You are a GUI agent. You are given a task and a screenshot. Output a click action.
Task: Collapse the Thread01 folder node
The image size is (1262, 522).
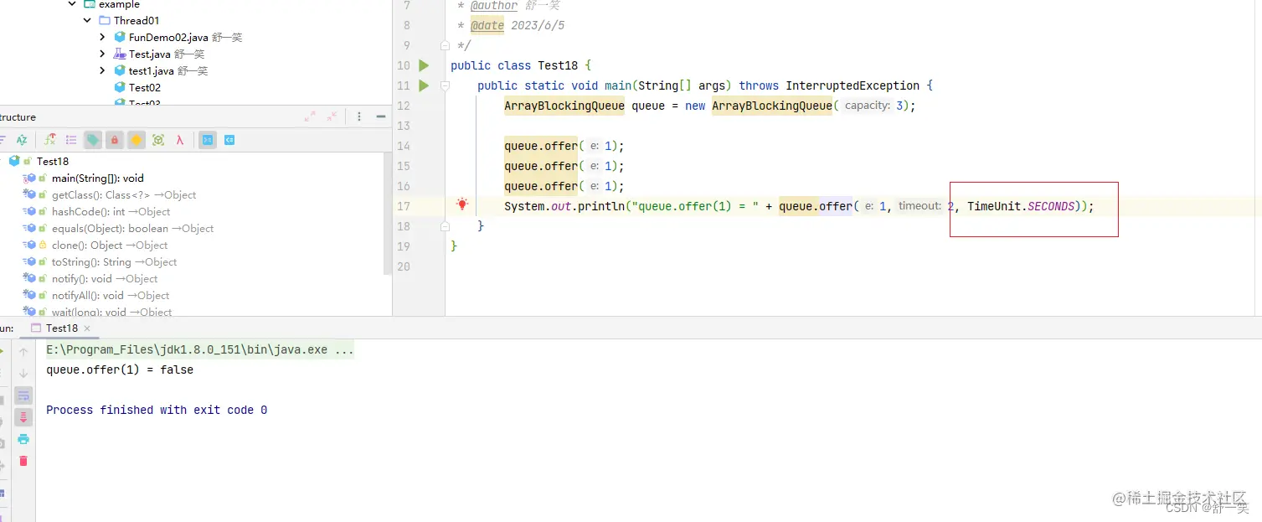[88, 20]
